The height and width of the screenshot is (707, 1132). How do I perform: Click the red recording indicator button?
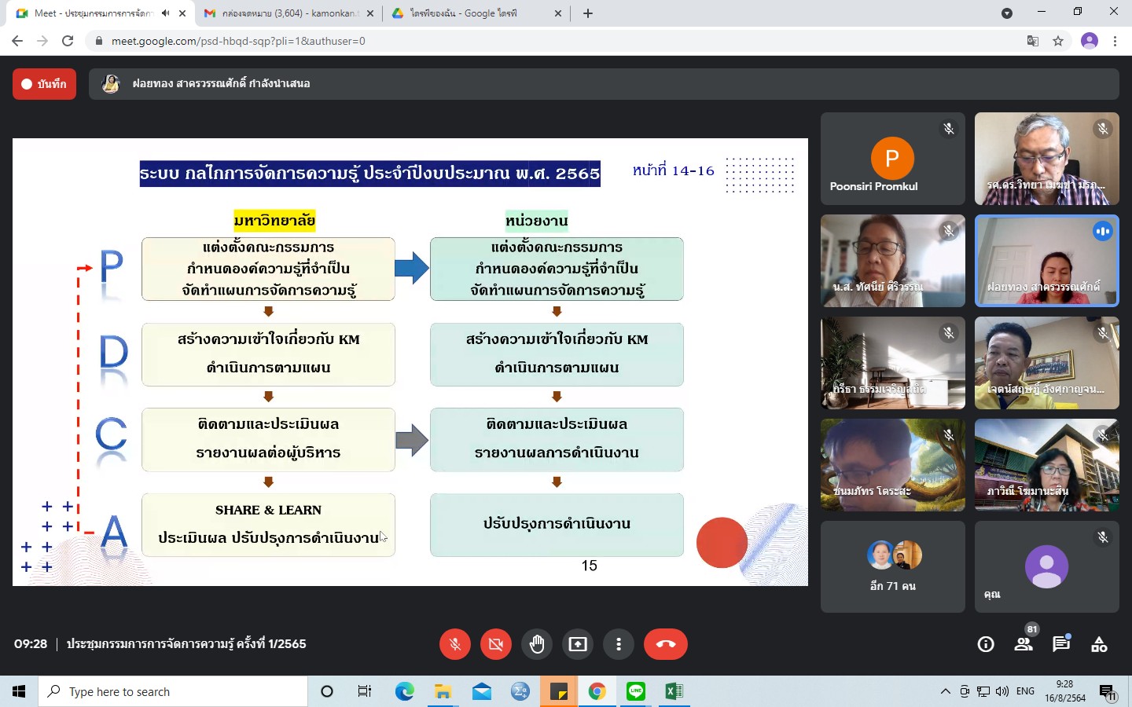pyautogui.click(x=44, y=84)
